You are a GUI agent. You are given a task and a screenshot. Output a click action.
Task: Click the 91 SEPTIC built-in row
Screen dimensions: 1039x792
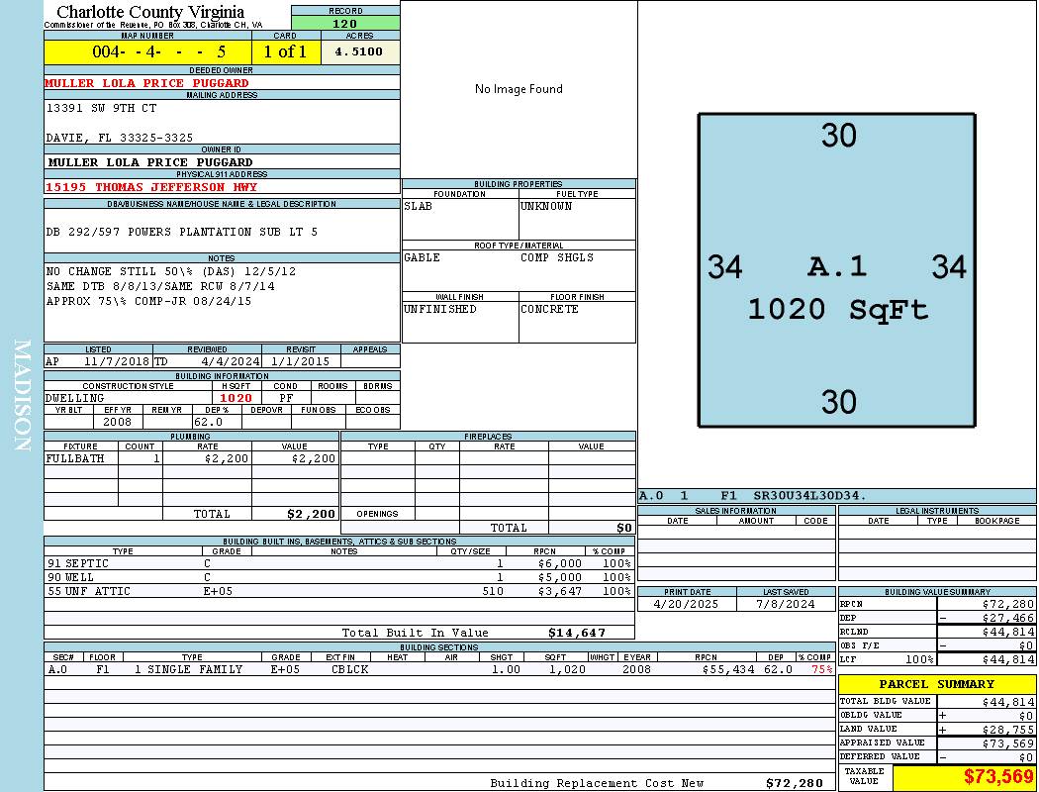point(338,564)
